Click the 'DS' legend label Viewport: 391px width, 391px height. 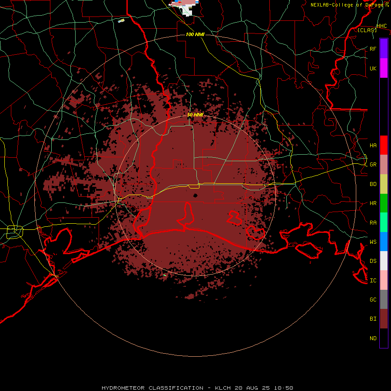tap(373, 261)
